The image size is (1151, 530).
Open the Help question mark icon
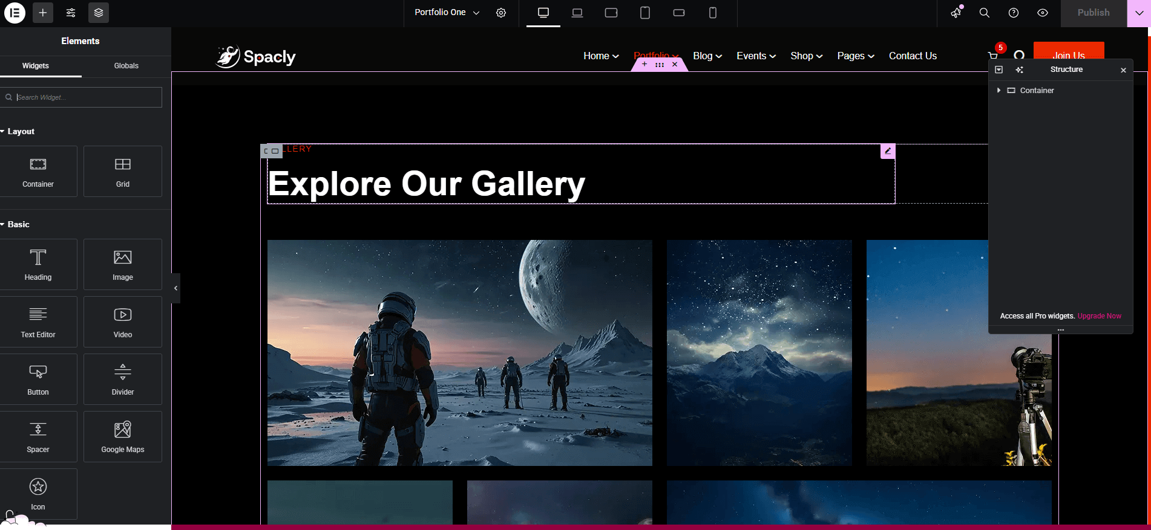point(1014,13)
